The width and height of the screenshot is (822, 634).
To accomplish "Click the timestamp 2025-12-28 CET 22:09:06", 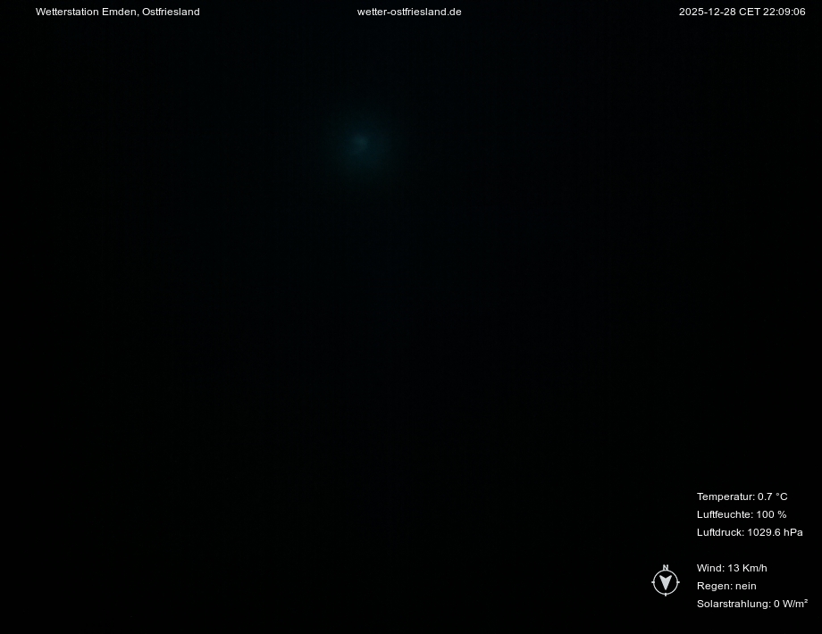I will [742, 12].
